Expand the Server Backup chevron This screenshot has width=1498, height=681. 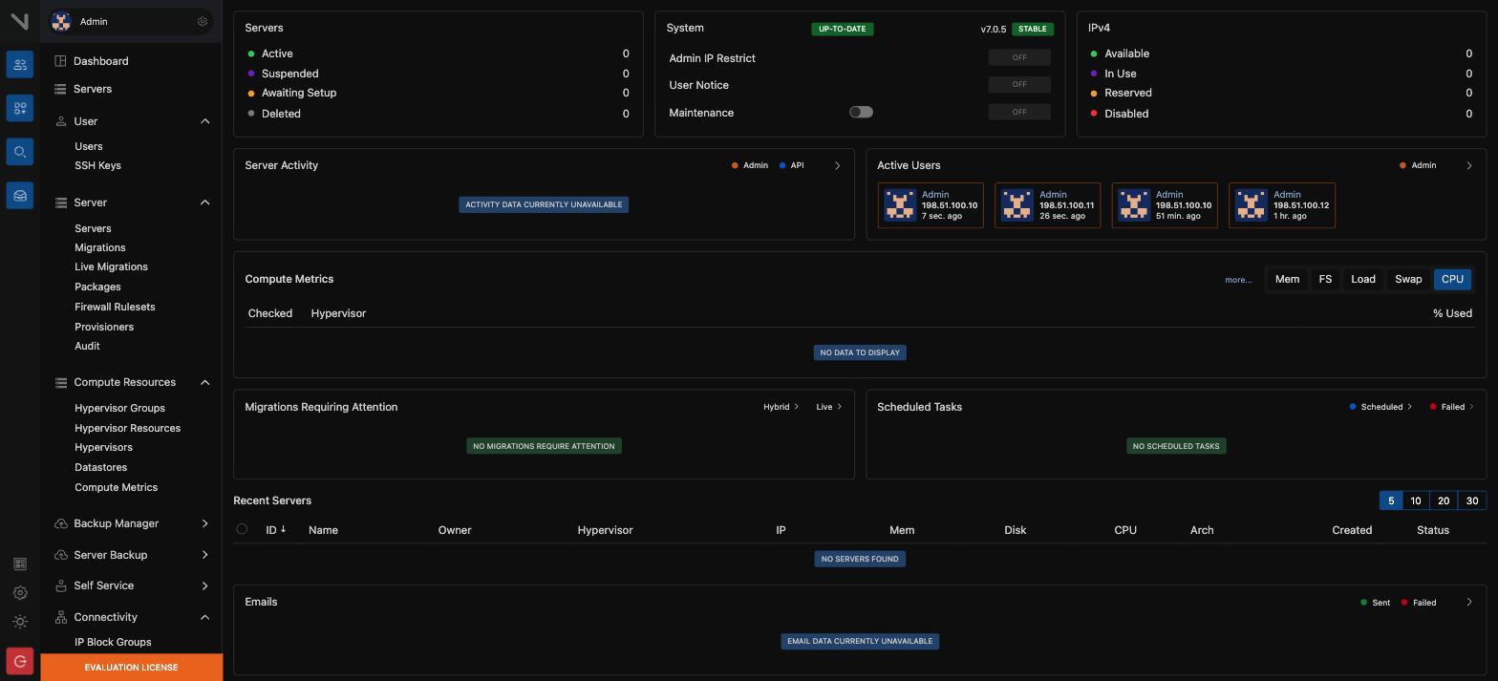(x=204, y=555)
